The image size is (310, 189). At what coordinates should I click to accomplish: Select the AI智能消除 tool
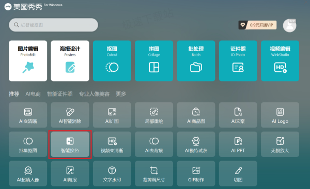[x=70, y=115]
